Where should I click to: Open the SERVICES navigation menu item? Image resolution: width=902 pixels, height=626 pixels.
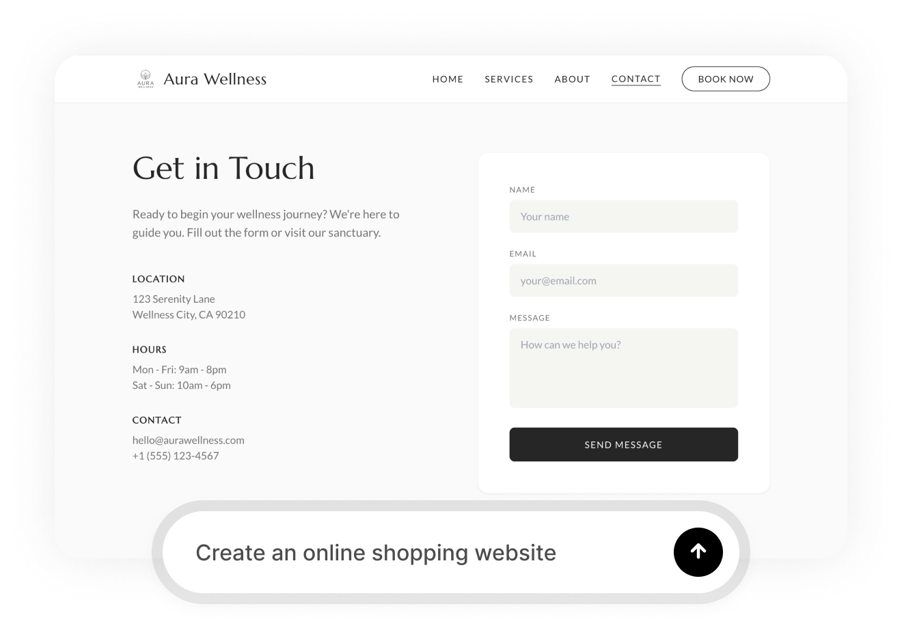coord(508,79)
